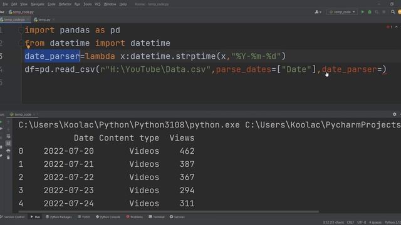Open the Python Packages tool window
The width and height of the screenshot is (401, 225).
58,217
